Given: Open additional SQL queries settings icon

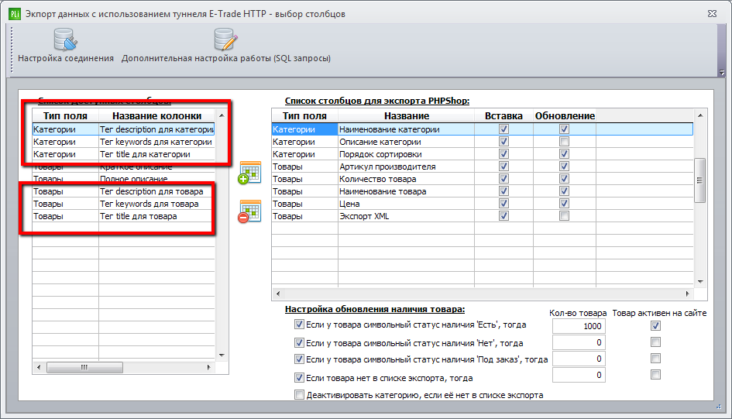Looking at the screenshot, I should [226, 39].
